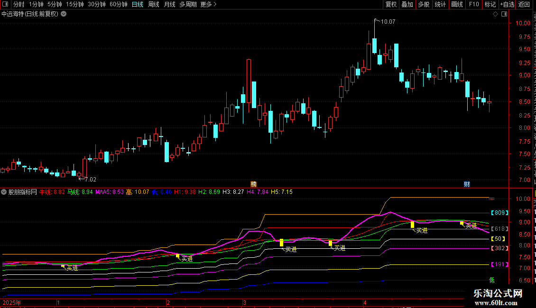This screenshot has width=536, height=308.
Task: Click the 买进 signal at far right
Action: 471,226
